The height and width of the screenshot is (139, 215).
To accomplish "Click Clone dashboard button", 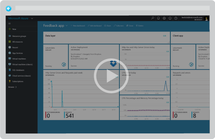I will [130, 26].
